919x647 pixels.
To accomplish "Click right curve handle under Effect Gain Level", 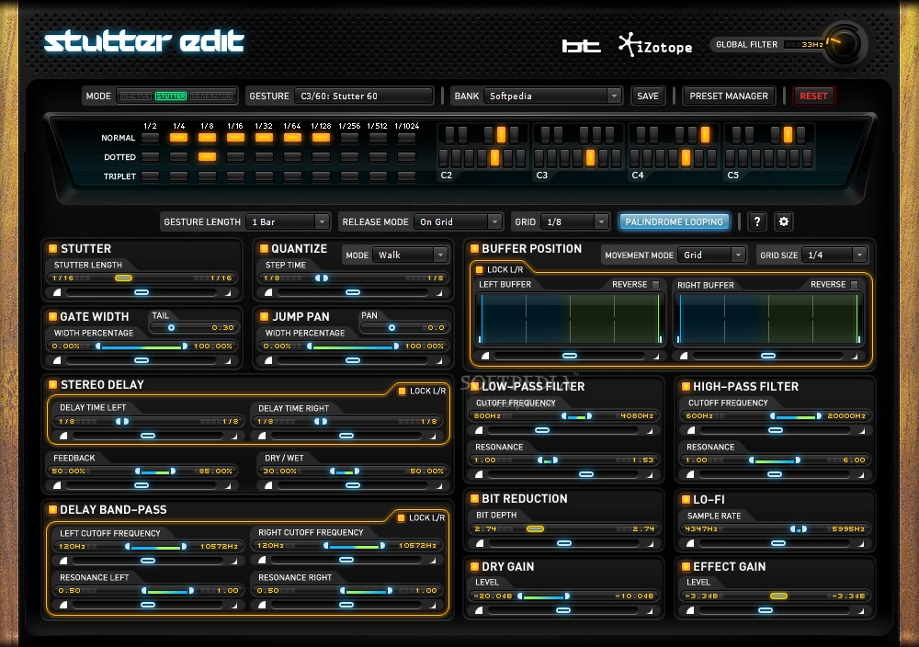I will (x=862, y=610).
